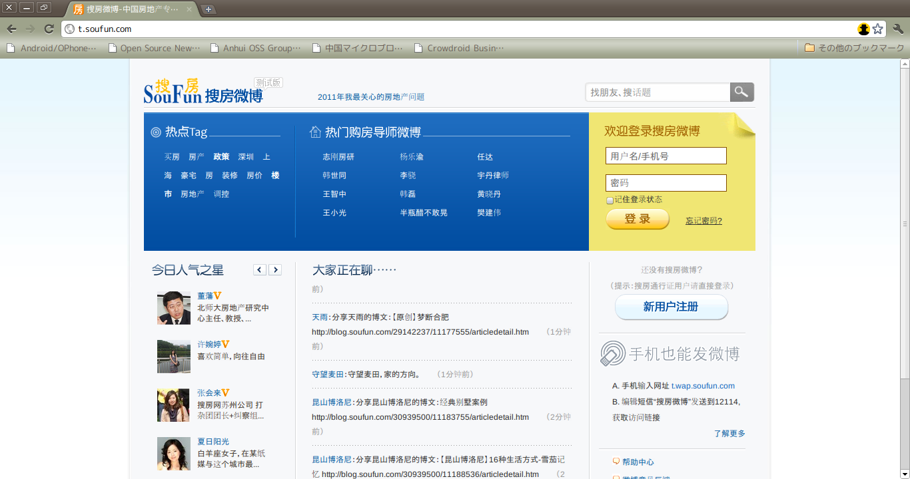Click the t.wap.soufun.com link
The width and height of the screenshot is (910, 479).
coord(703,386)
